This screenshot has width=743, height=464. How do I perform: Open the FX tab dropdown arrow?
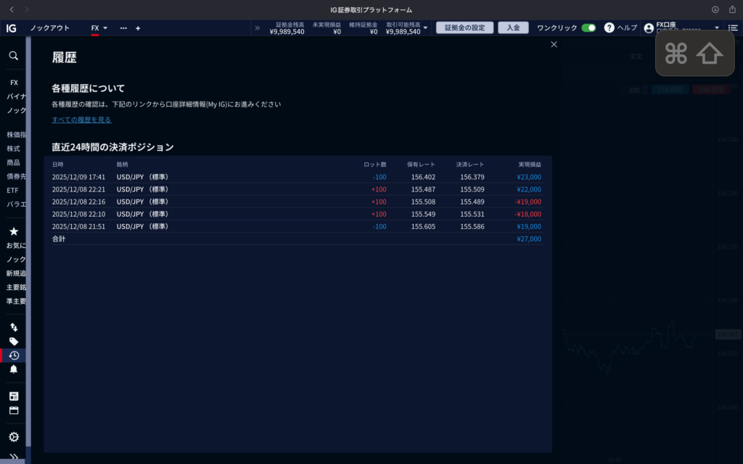pyautogui.click(x=105, y=28)
